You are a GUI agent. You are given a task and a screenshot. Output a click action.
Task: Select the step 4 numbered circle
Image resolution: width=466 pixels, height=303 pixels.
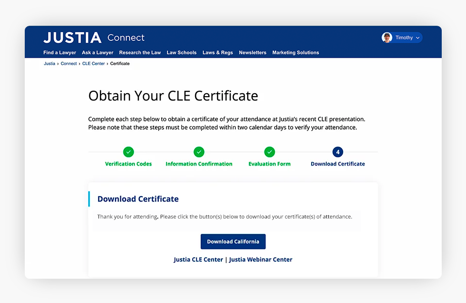tap(337, 152)
